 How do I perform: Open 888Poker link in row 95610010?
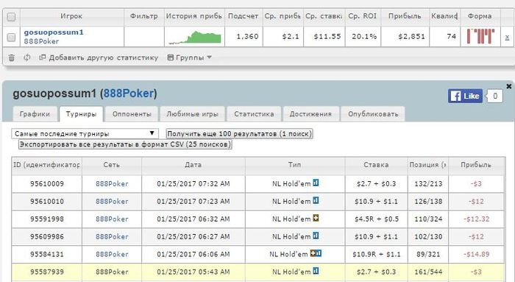click(112, 202)
